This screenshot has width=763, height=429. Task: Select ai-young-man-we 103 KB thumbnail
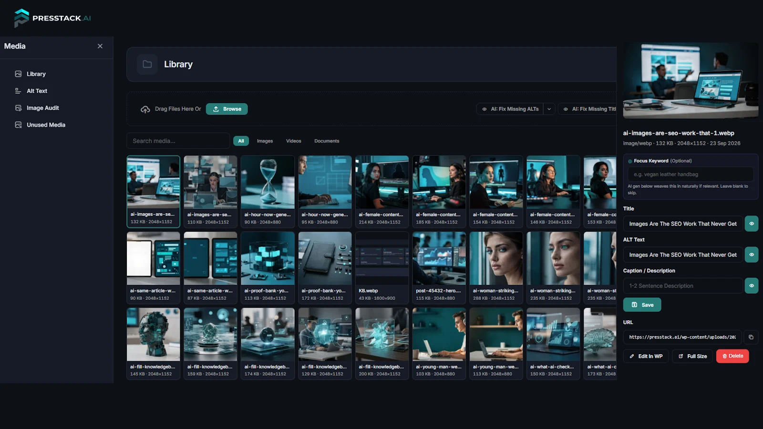coord(439,343)
